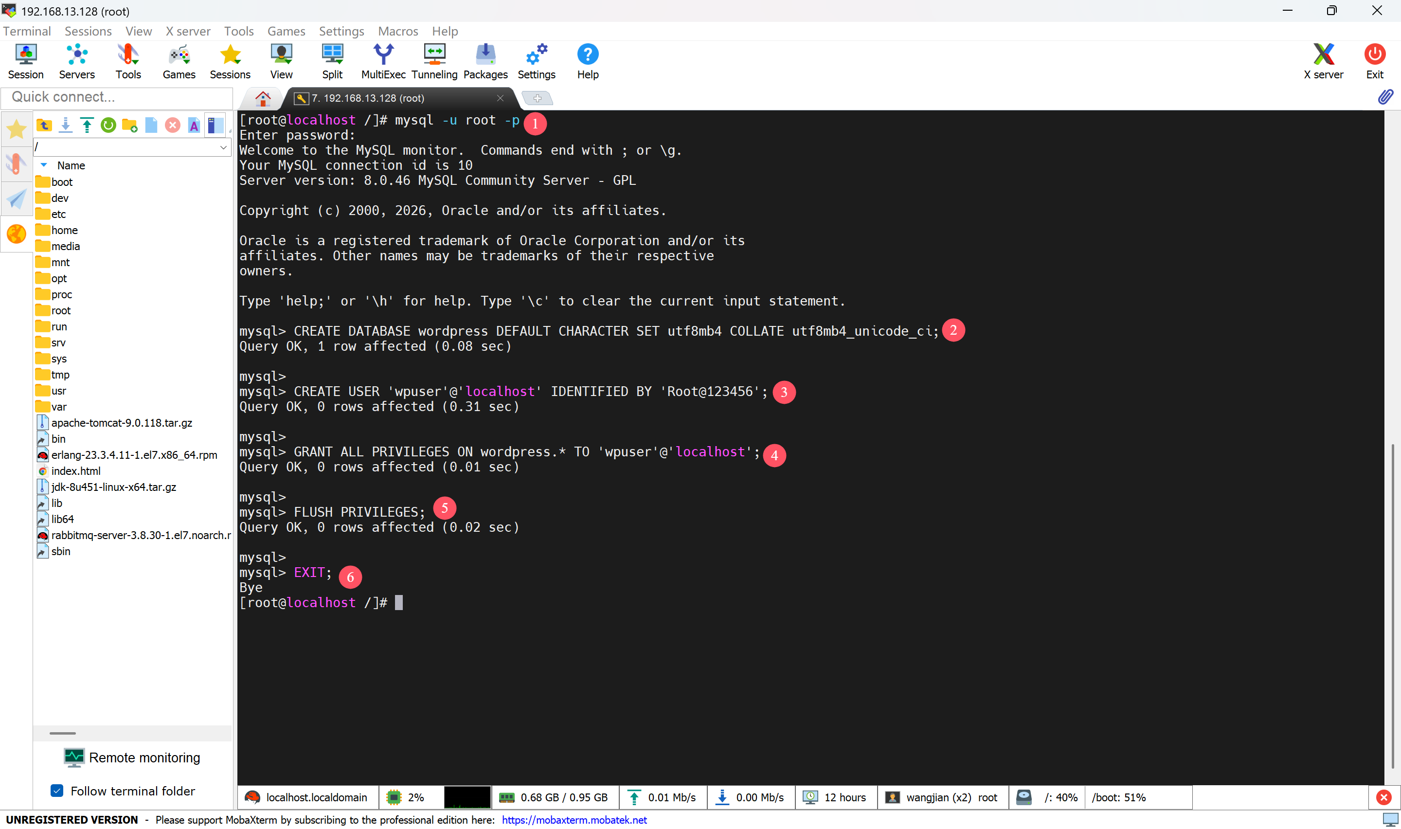Open a new tab with plus button

point(537,98)
